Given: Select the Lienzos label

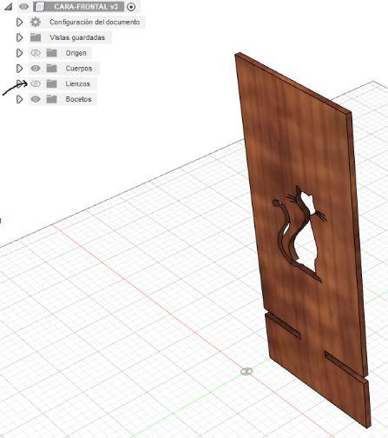Looking at the screenshot, I should point(78,83).
